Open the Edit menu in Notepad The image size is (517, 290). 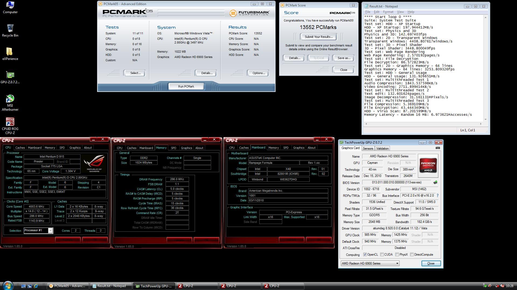coord(376,12)
